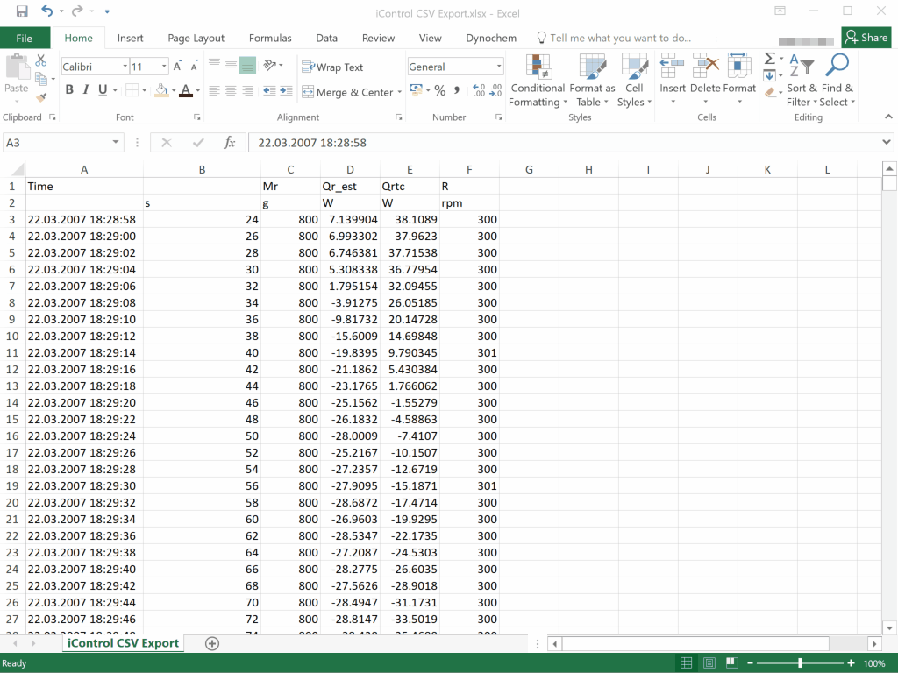898x673 pixels.
Task: Open the Dynochem ribbon tab
Action: (x=491, y=38)
